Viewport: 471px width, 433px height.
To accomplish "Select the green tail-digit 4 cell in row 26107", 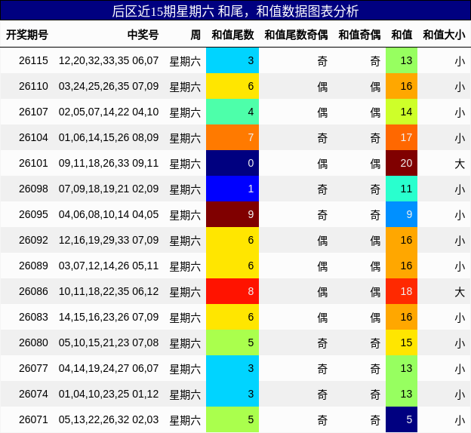I will click(232, 112).
